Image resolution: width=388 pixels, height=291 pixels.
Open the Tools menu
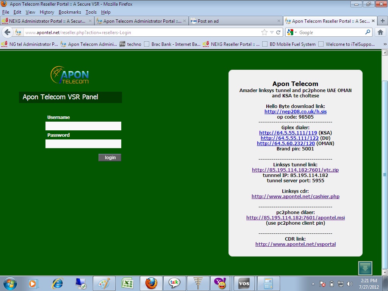pos(91,12)
